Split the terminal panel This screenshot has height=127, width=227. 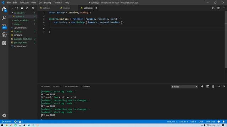pyautogui.click(x=207, y=86)
